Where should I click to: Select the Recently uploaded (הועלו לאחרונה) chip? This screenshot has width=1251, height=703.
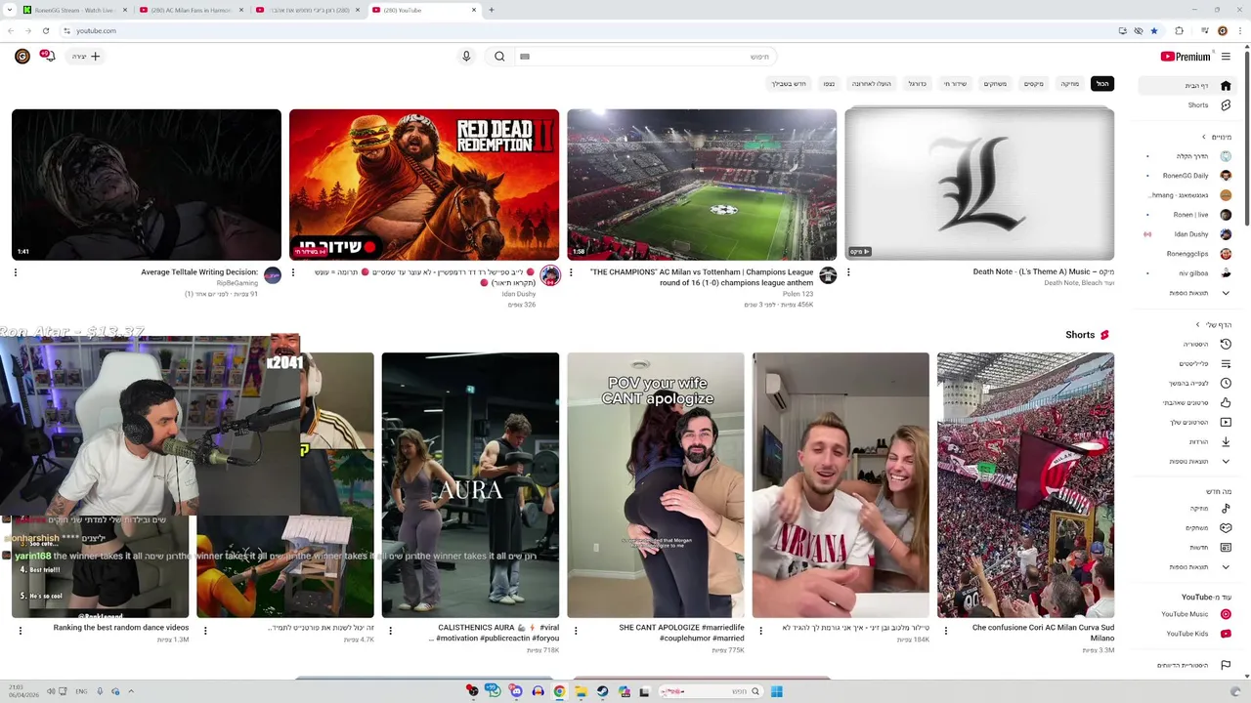pyautogui.click(x=872, y=84)
